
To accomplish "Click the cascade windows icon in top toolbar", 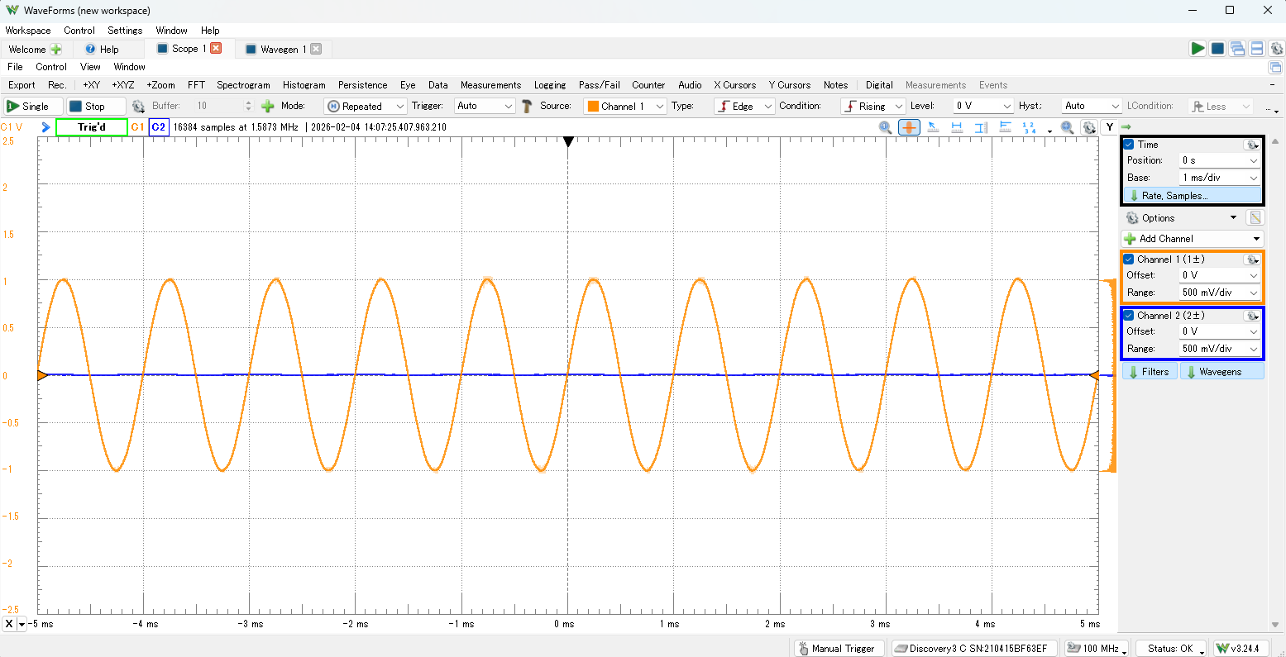I will [x=1237, y=49].
